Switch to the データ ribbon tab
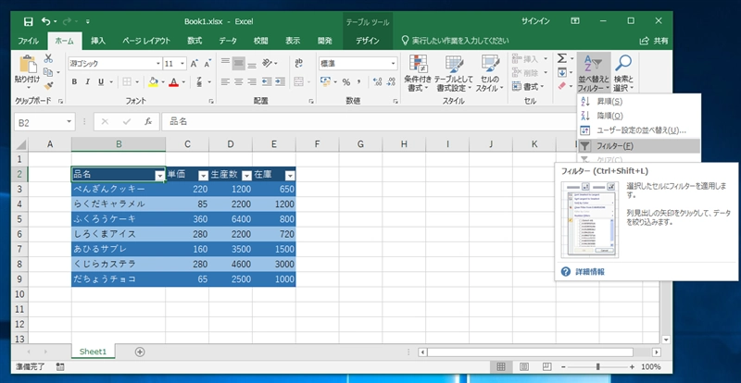Viewport: 741px width, 383px height. pyautogui.click(x=228, y=41)
